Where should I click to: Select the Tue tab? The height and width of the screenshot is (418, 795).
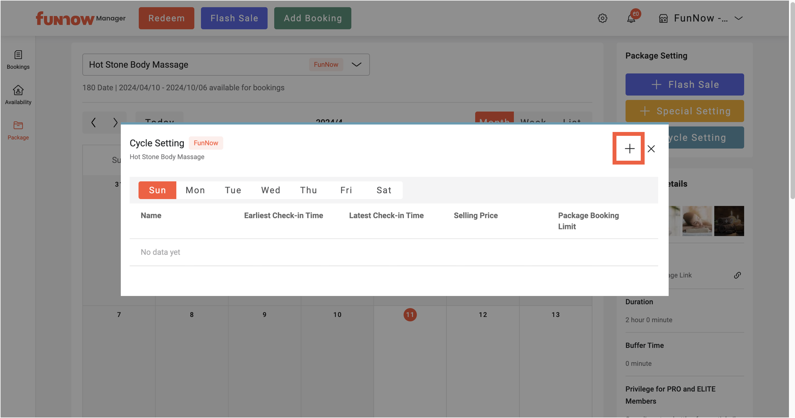[x=233, y=190]
